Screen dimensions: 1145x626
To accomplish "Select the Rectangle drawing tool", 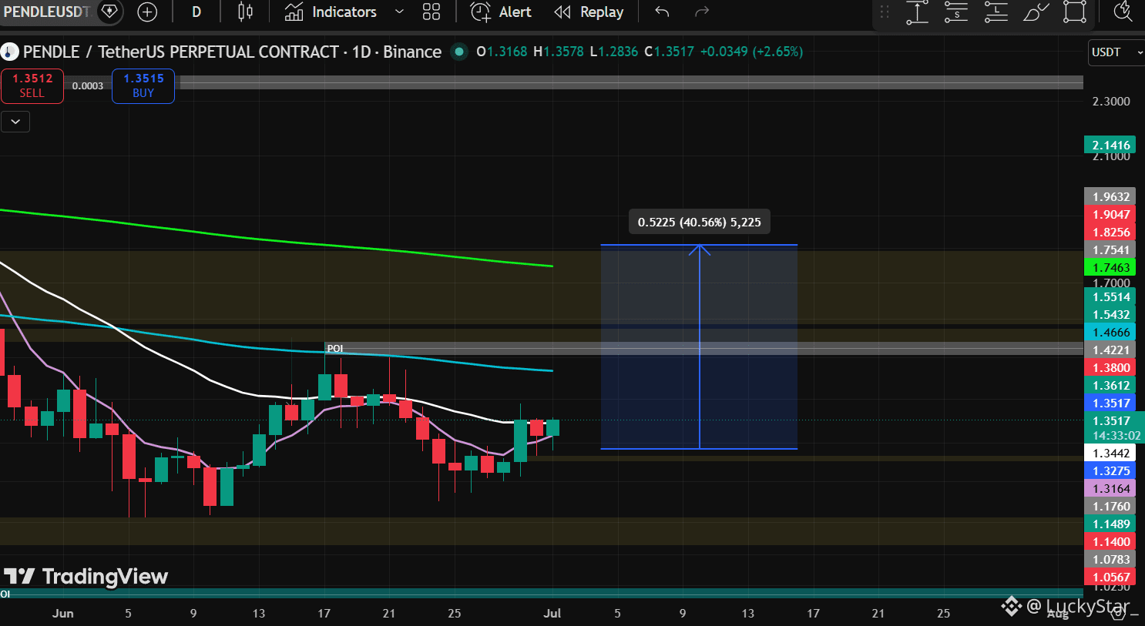I will coord(1075,12).
